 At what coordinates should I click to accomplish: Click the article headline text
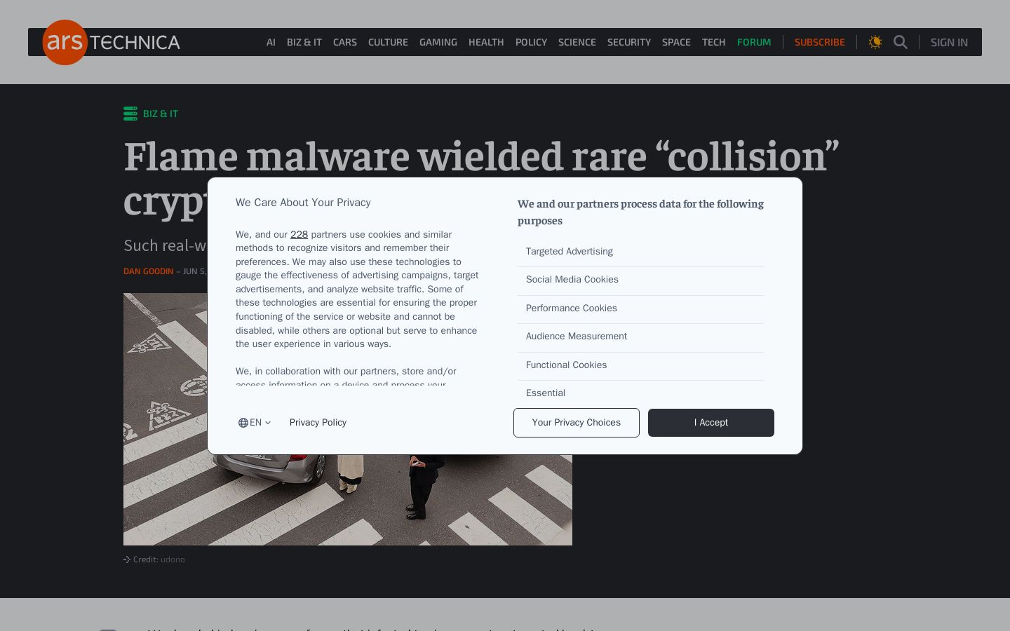[481, 178]
